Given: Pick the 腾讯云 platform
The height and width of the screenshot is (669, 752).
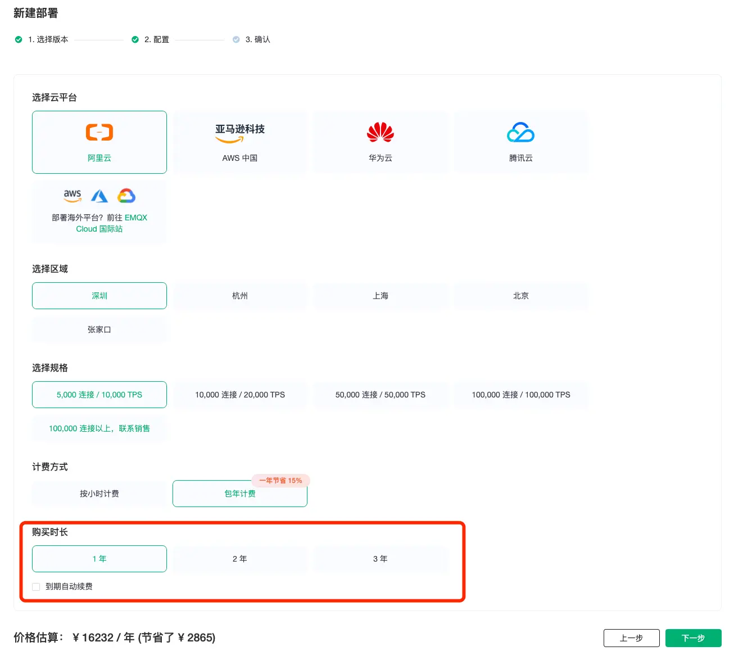Looking at the screenshot, I should point(520,142).
